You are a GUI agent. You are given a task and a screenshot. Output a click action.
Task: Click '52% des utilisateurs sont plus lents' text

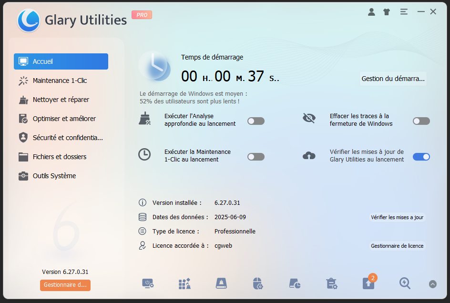tap(189, 101)
